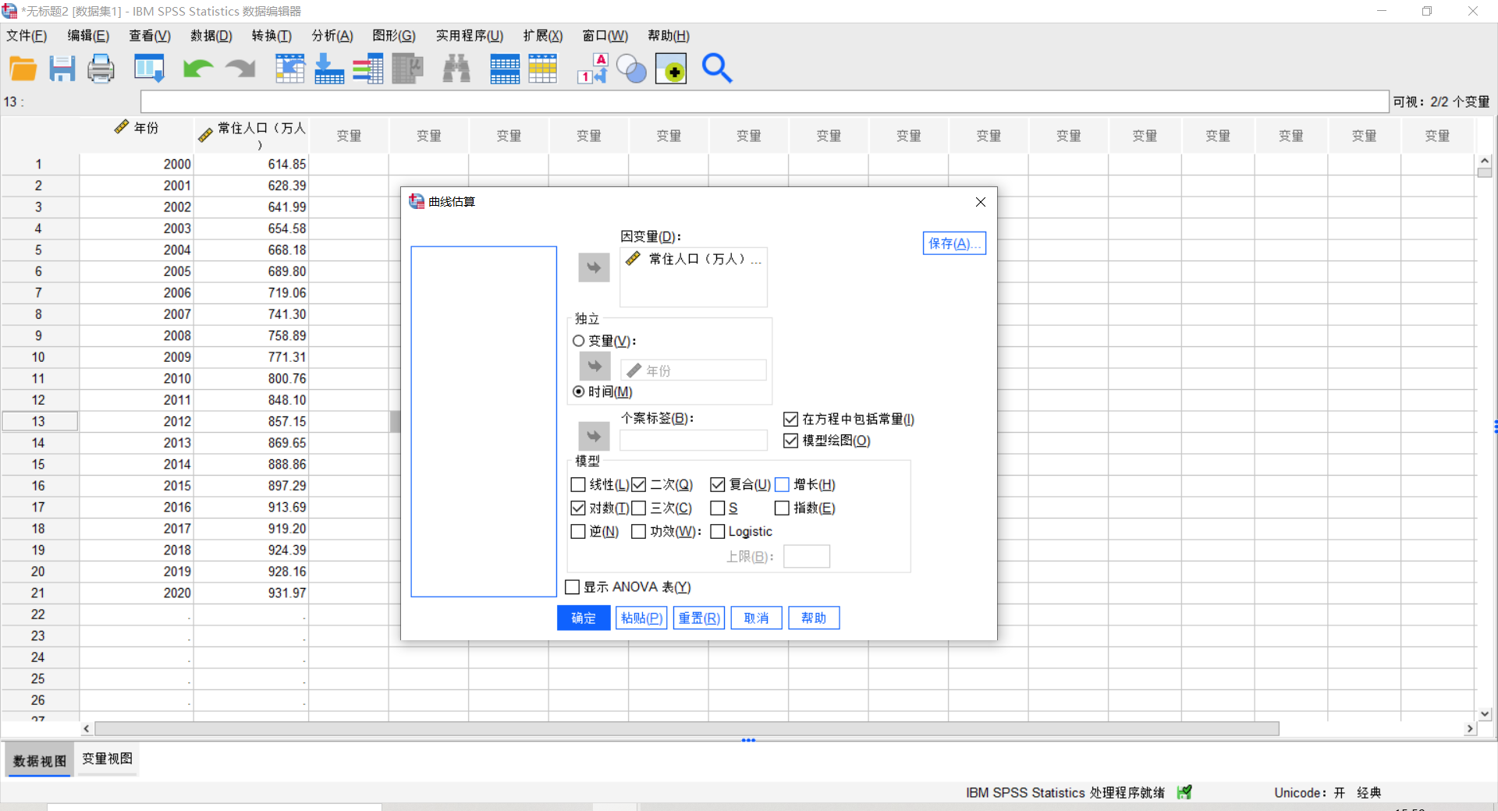Close the 曲线估算 dialog

tap(981, 202)
